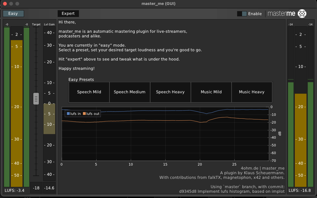Open the Expert mode view
Screen dimensions: 317x198
point(68,14)
